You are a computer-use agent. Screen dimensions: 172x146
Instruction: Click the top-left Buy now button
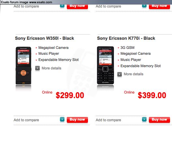click(77, 7)
